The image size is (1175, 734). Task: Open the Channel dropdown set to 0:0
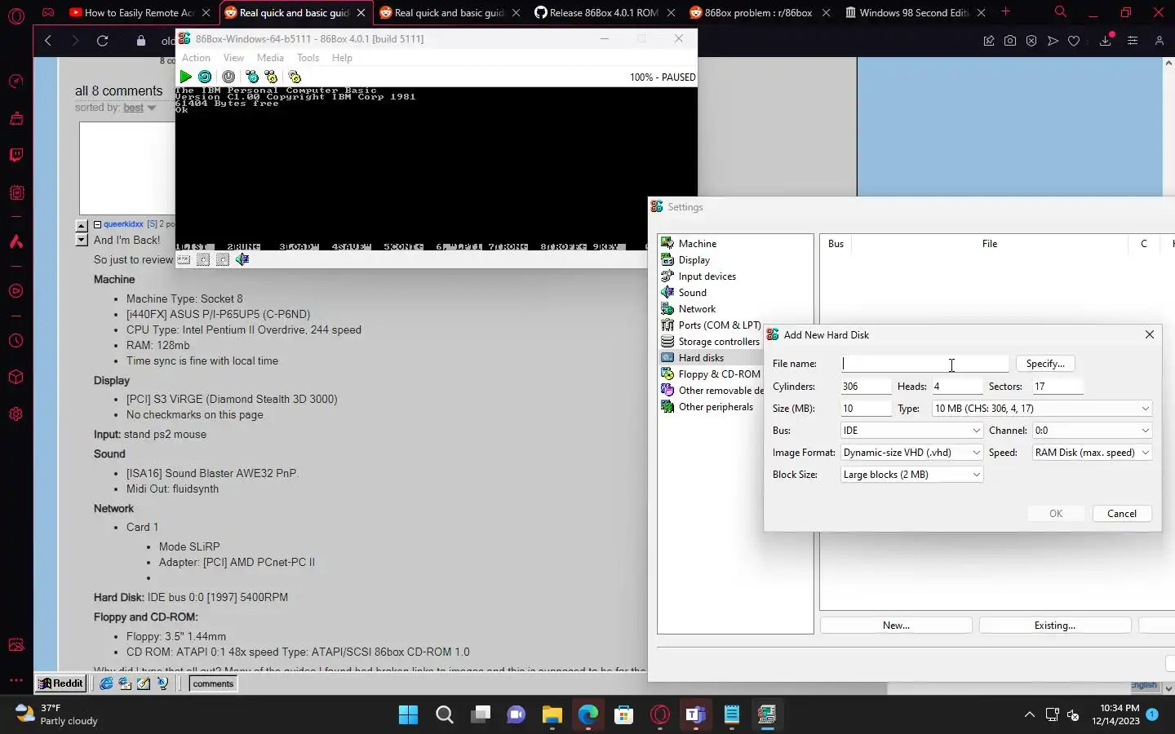(x=1093, y=431)
